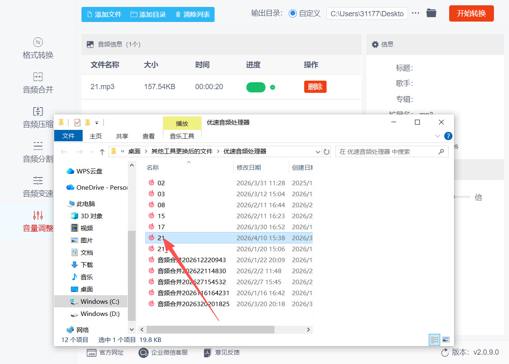Screen dimensions: 509x364
Task: Open recent locations dropdown arrow
Action: pyautogui.click(x=91, y=152)
